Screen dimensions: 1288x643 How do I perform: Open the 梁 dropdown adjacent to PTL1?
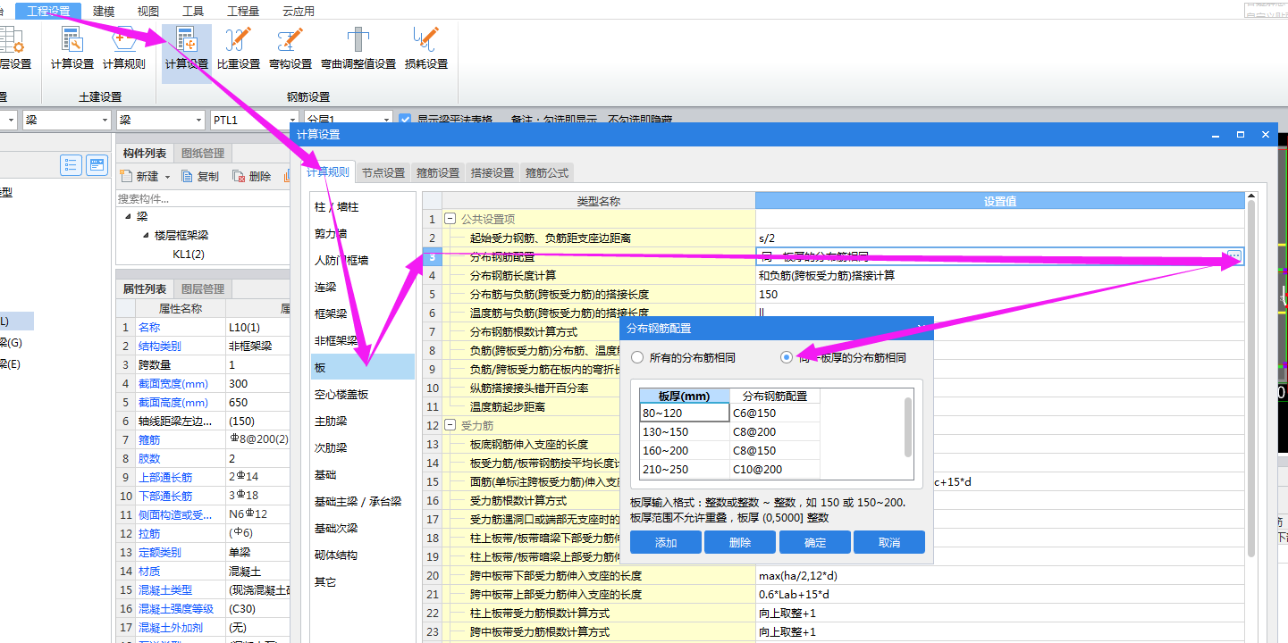199,120
